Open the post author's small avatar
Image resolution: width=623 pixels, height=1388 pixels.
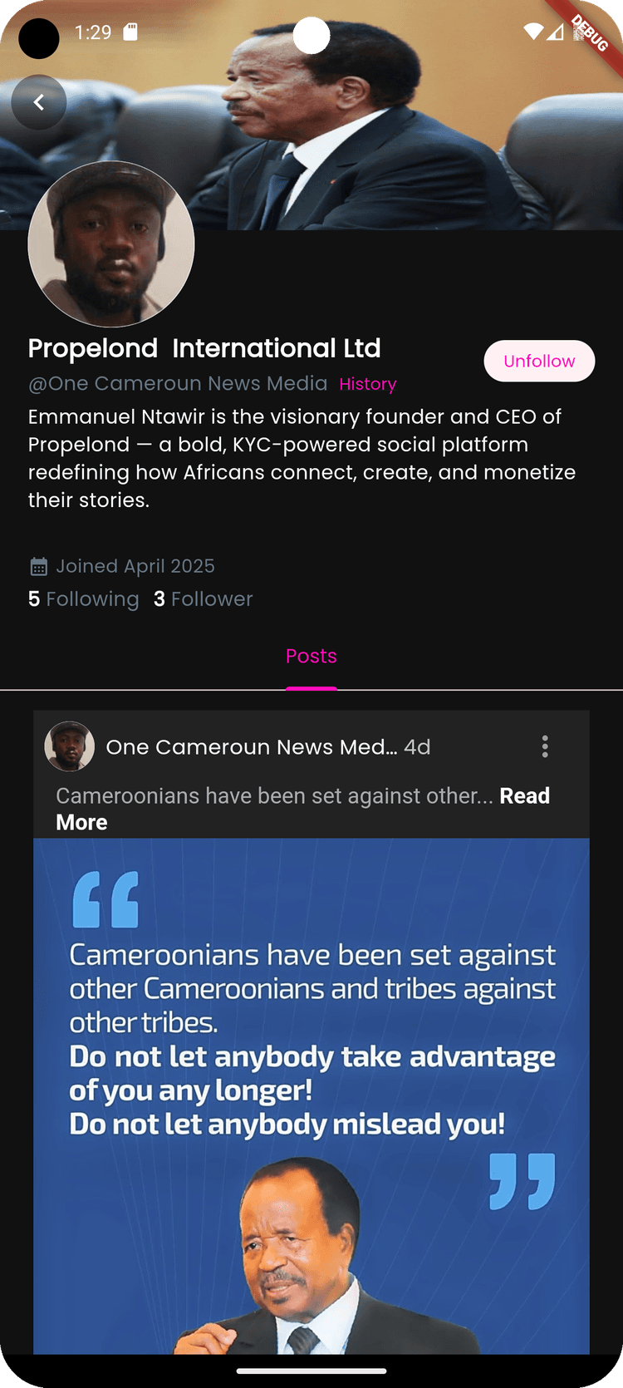[x=69, y=746]
